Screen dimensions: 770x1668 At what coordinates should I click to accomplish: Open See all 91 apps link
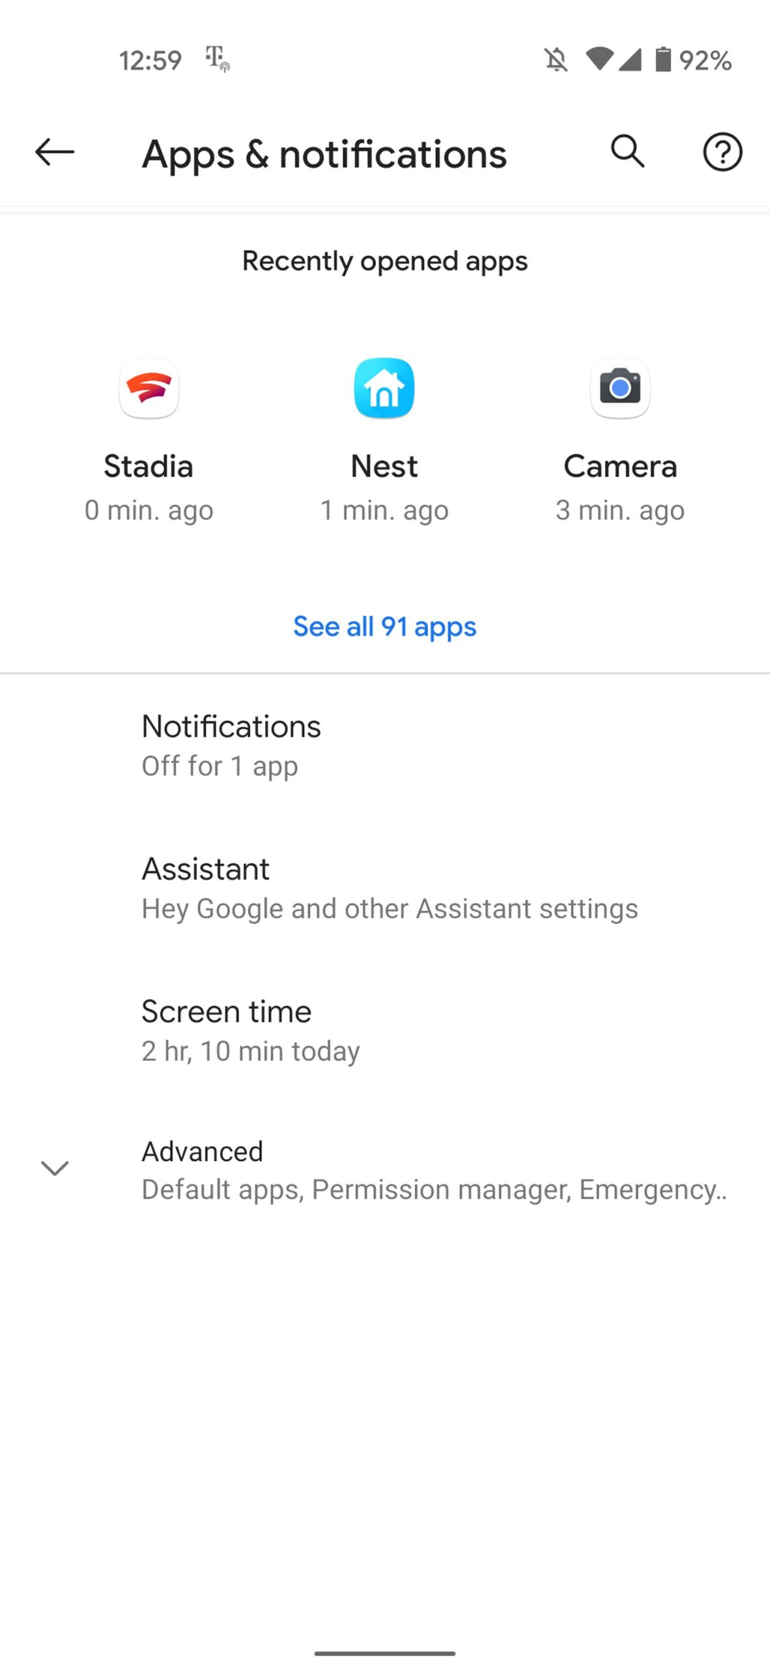click(x=384, y=627)
